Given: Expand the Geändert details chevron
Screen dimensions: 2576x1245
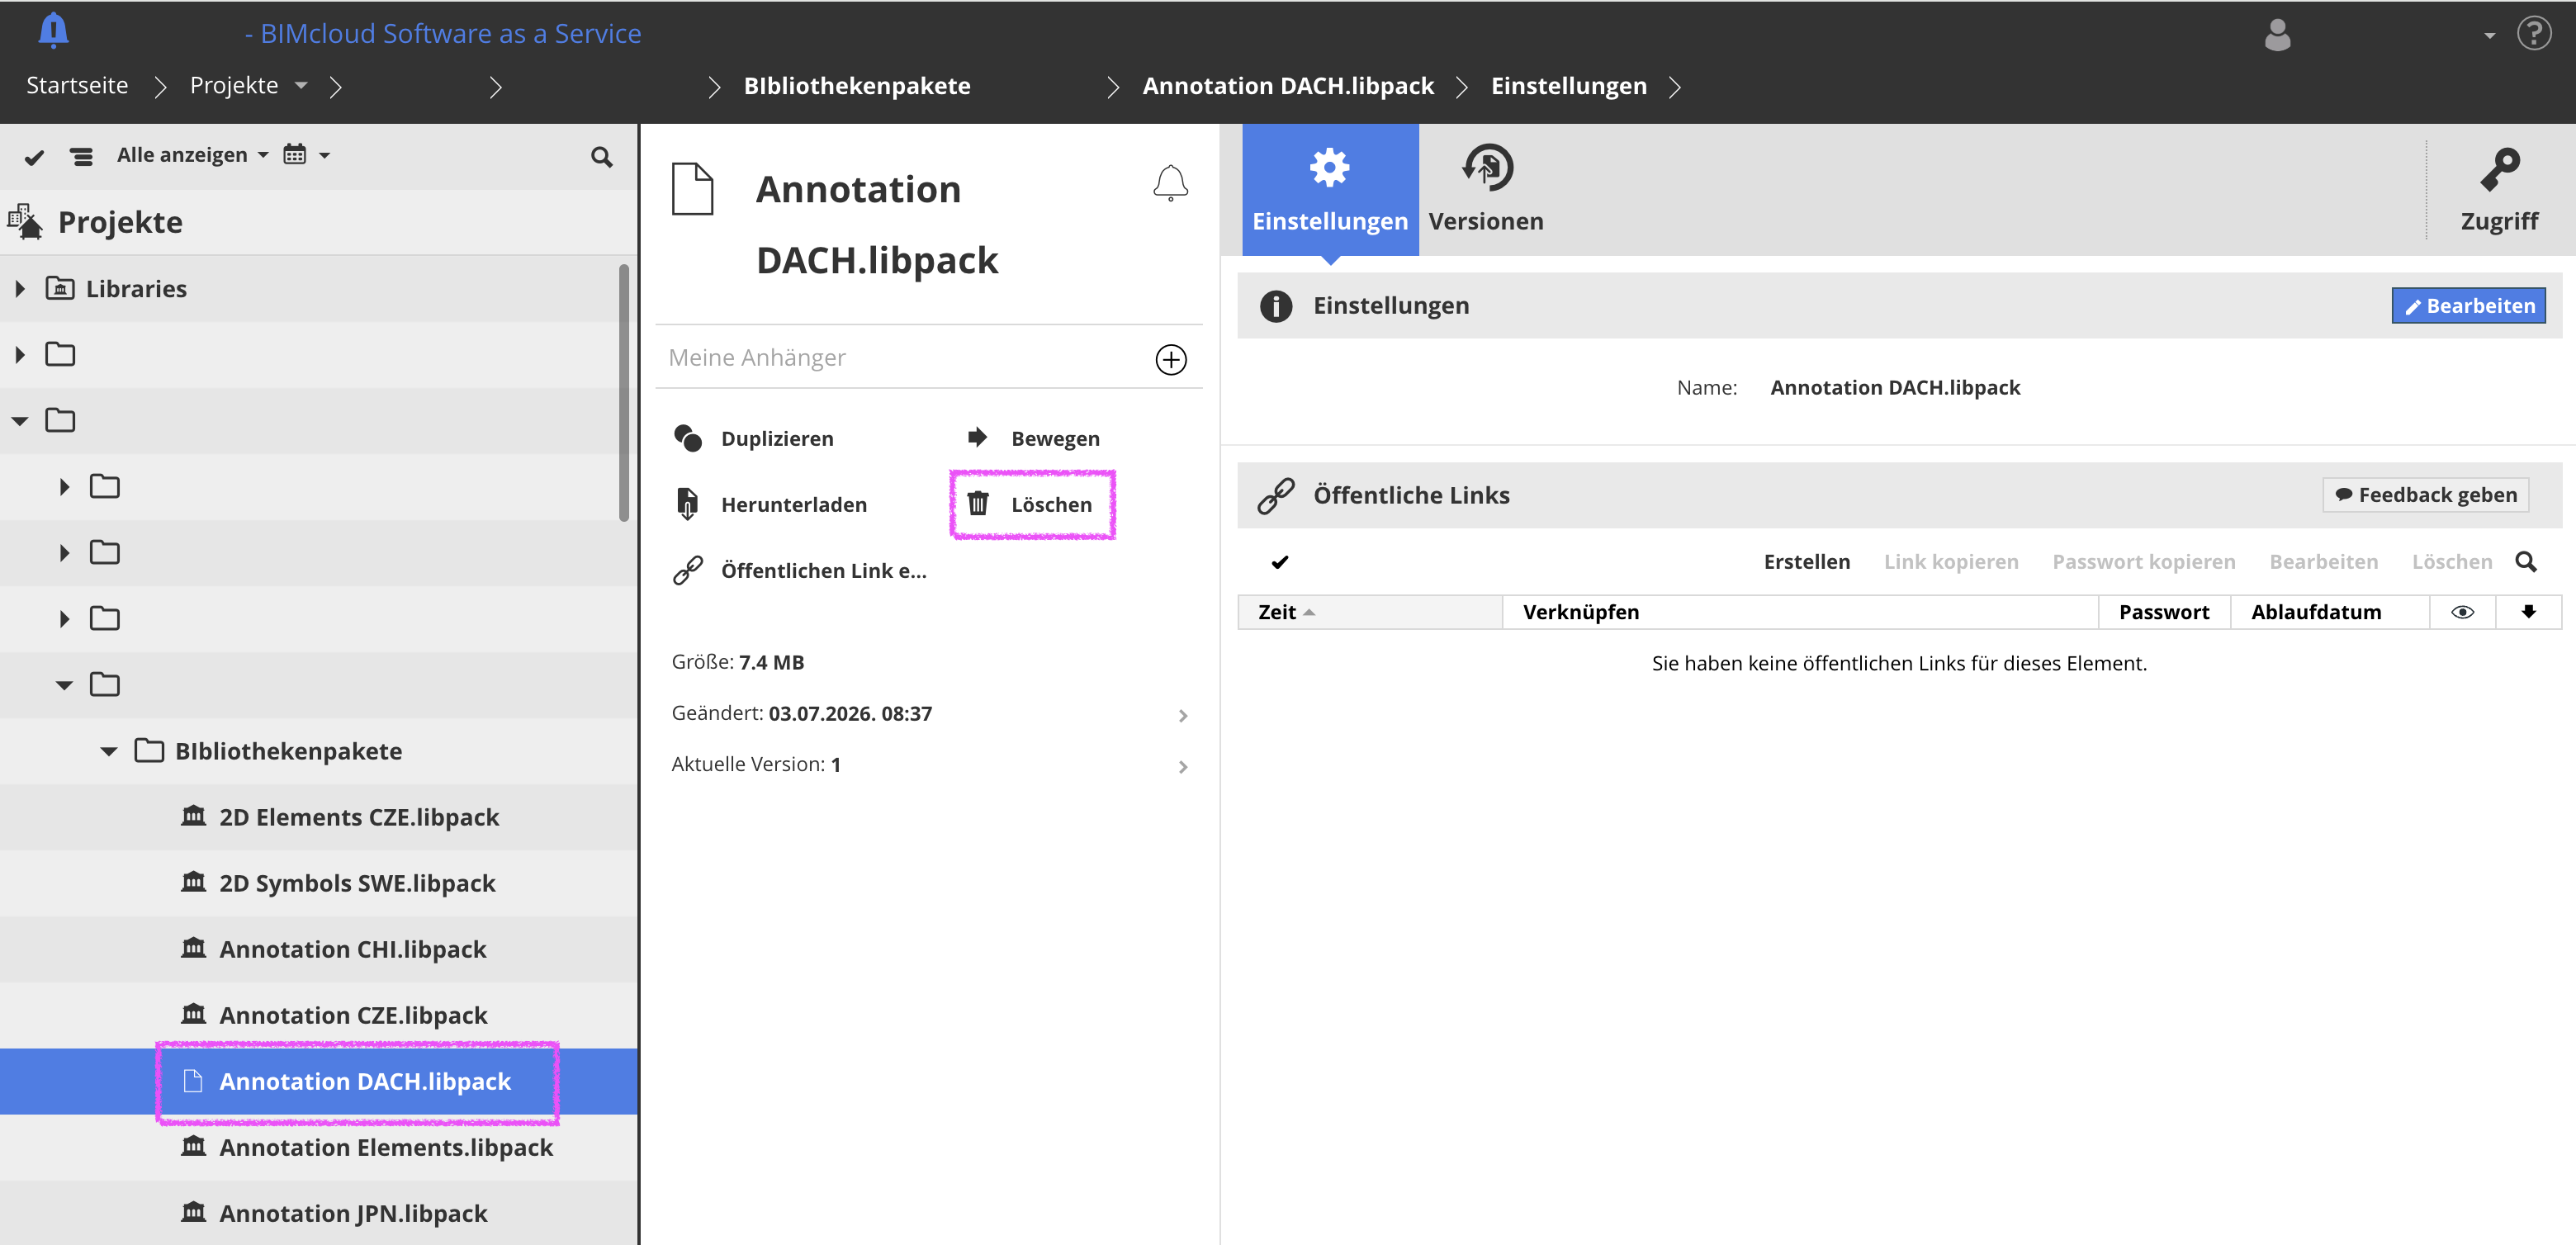Looking at the screenshot, I should 1182,716.
